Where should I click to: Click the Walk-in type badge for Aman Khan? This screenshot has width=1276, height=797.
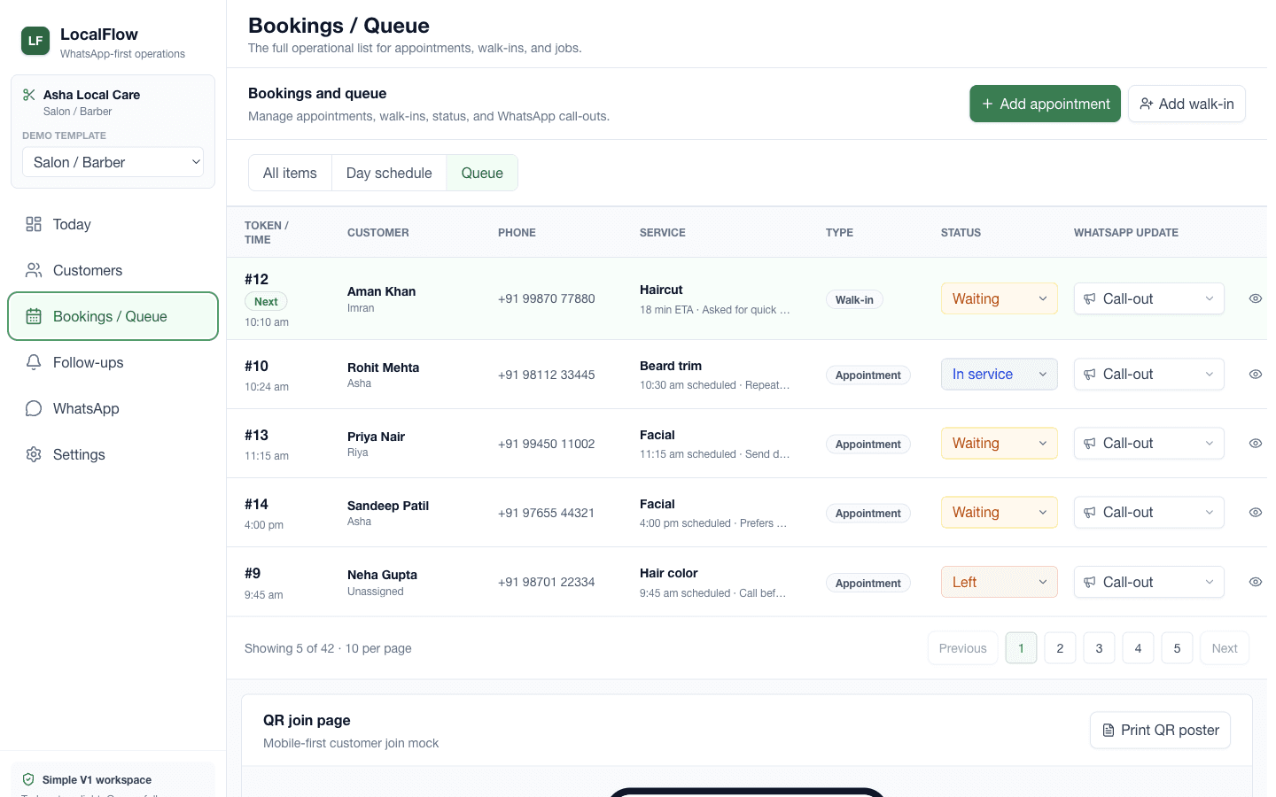tap(854, 299)
